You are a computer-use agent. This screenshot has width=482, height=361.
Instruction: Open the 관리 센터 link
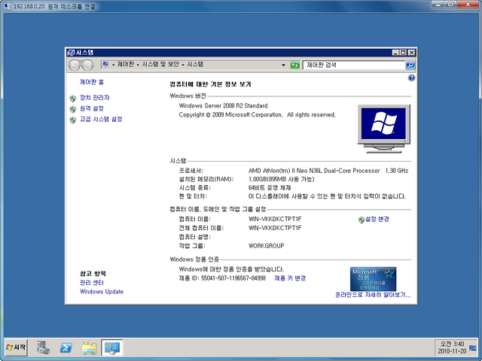pyautogui.click(x=92, y=283)
